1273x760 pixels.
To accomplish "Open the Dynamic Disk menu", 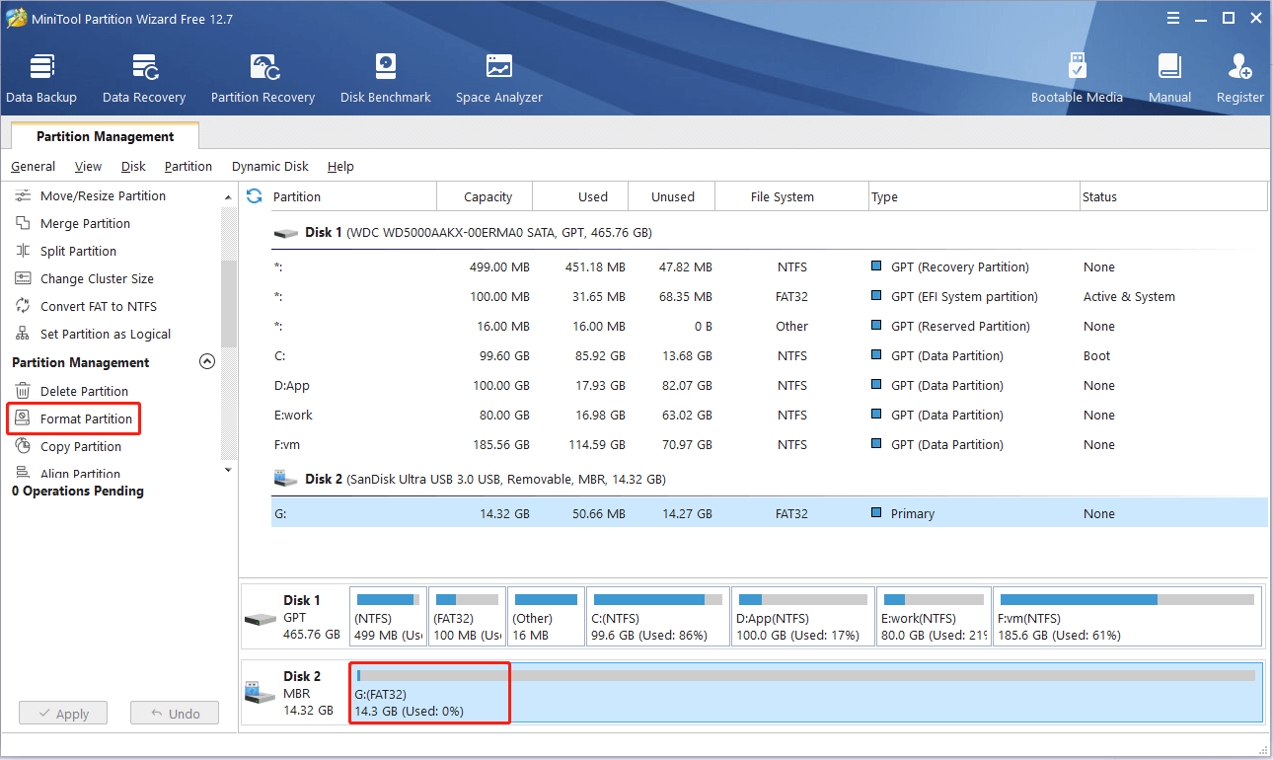I will [269, 167].
